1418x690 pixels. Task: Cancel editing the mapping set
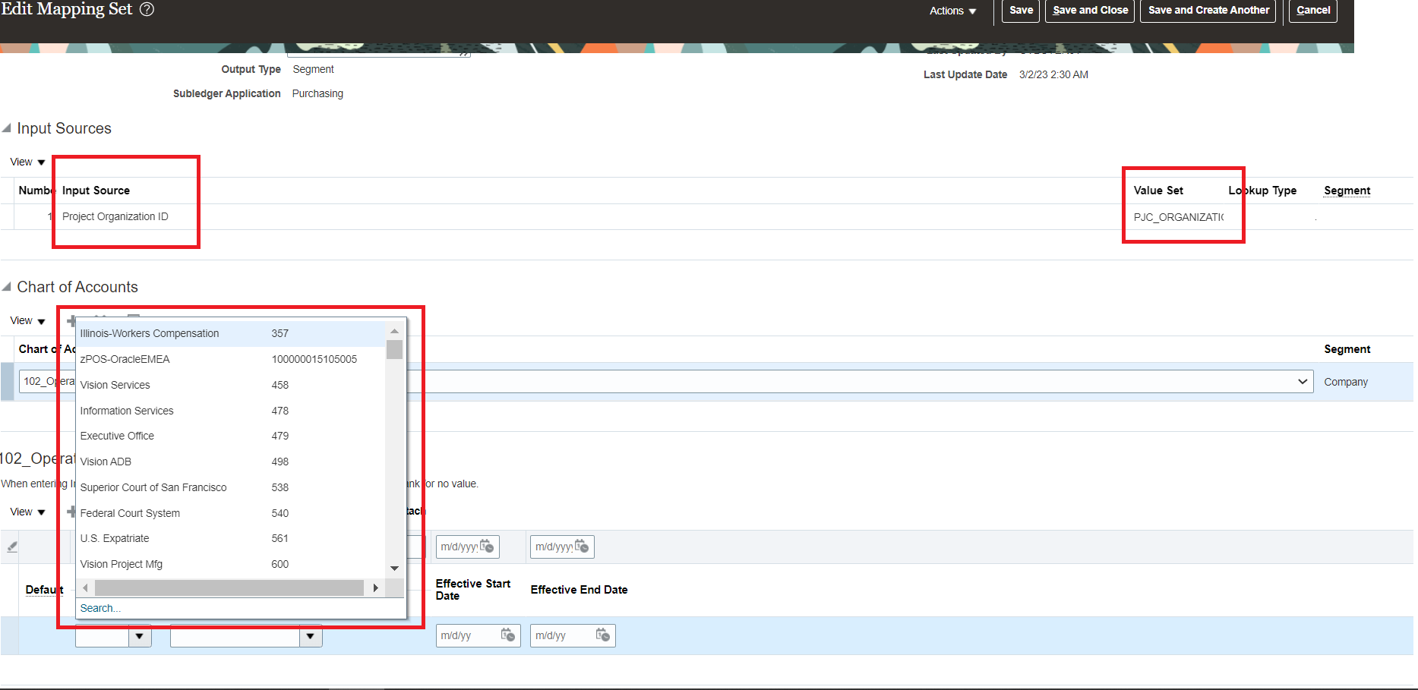pos(1312,11)
